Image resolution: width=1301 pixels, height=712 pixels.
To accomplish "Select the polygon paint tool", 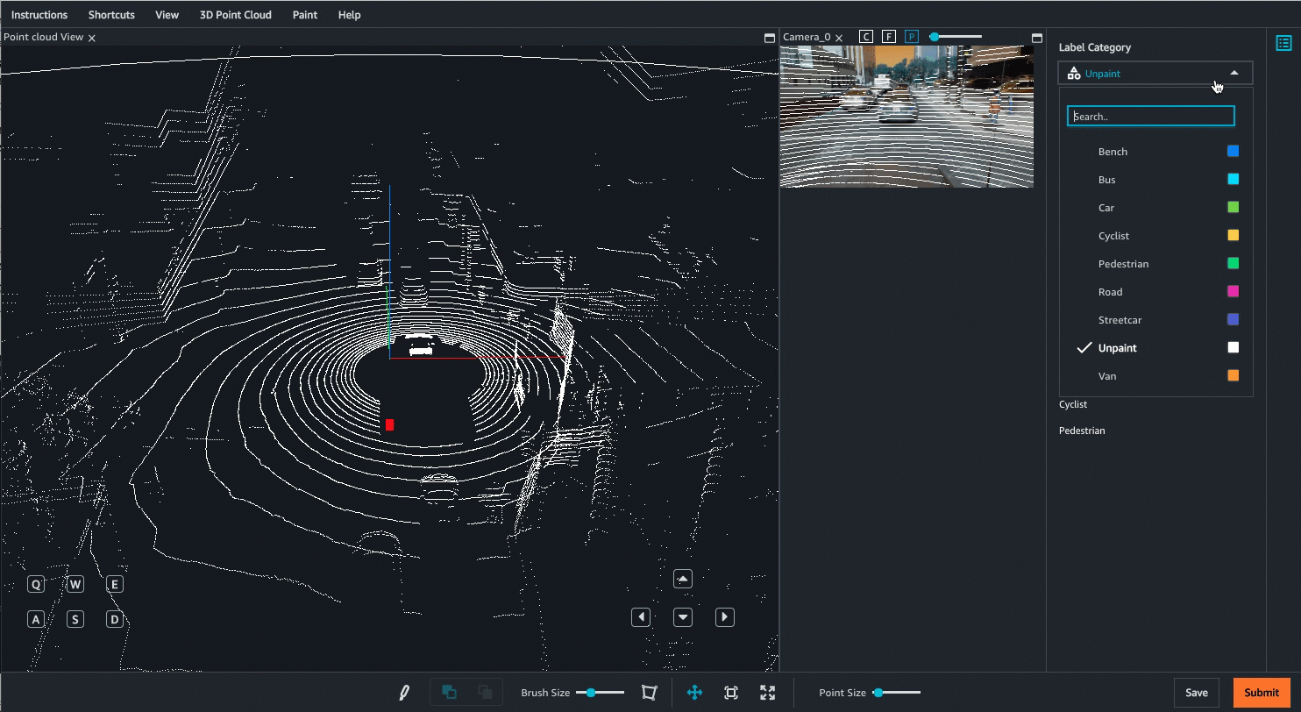I will click(649, 692).
